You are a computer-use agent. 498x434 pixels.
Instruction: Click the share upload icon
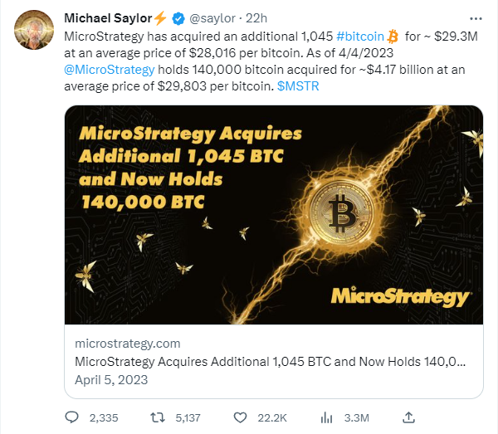pos(408,417)
